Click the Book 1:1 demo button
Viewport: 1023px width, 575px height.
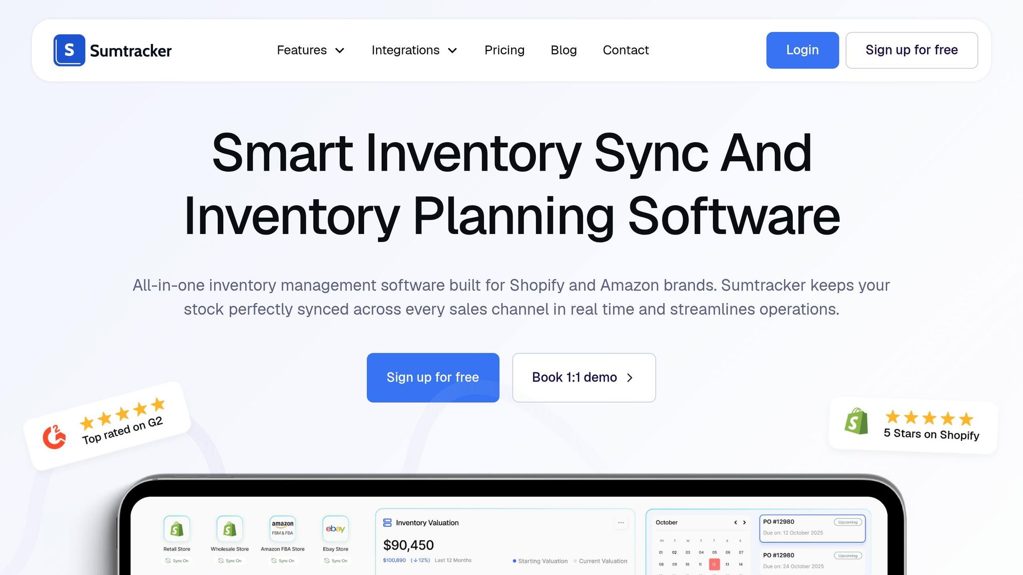click(583, 377)
